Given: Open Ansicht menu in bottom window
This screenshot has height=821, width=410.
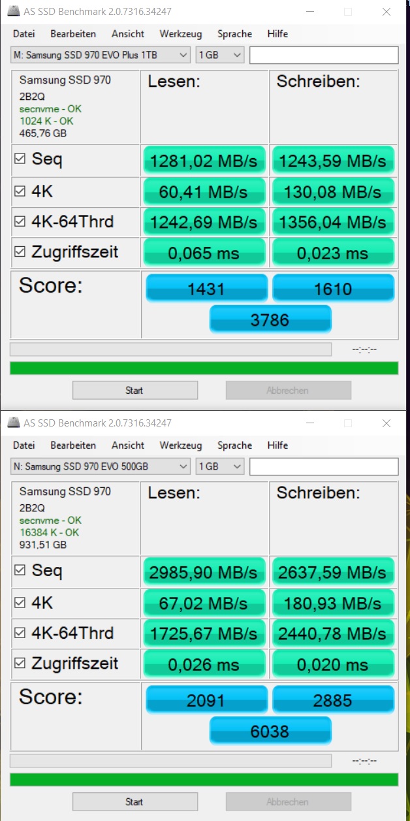Looking at the screenshot, I should tap(128, 445).
